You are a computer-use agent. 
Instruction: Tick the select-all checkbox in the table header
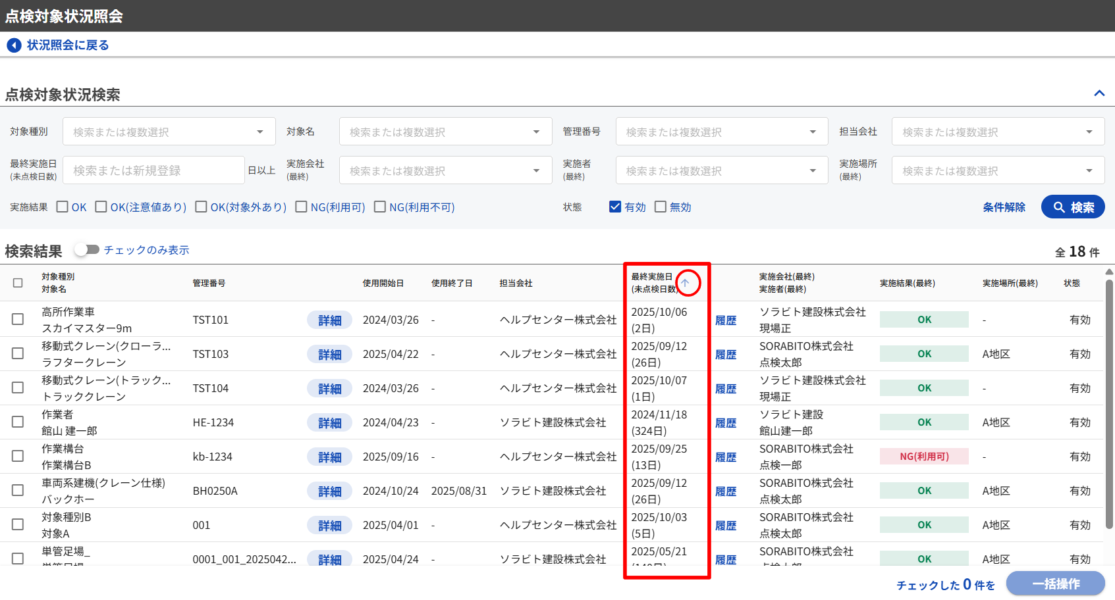coord(18,283)
